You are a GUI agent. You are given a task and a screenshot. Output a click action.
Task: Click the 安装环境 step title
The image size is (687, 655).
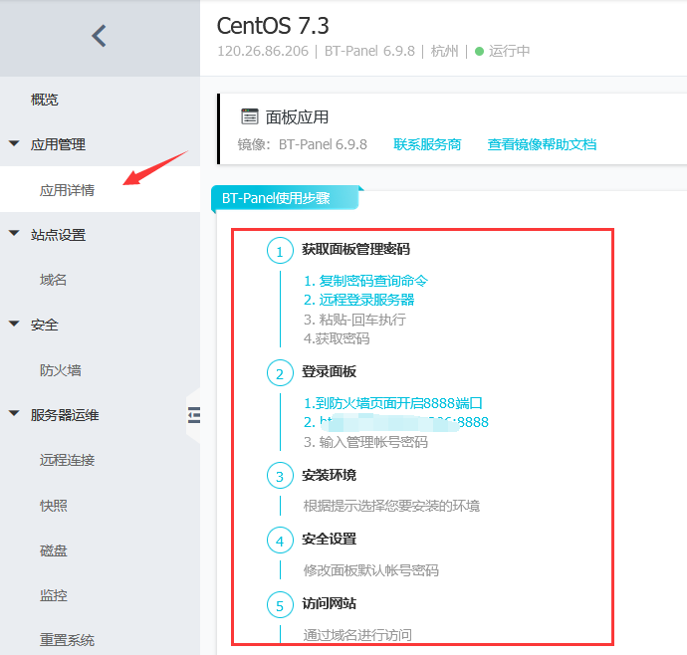[x=329, y=475]
